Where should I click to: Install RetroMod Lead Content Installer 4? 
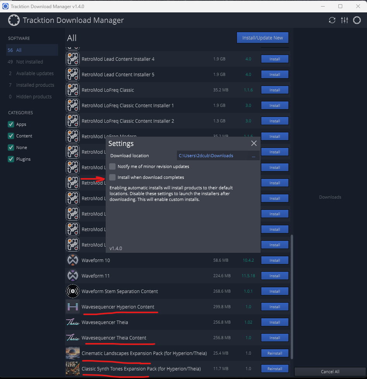point(274,59)
